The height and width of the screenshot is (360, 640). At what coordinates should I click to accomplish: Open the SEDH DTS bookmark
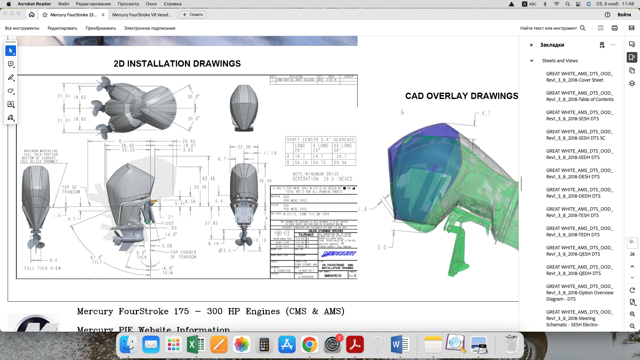(580, 154)
